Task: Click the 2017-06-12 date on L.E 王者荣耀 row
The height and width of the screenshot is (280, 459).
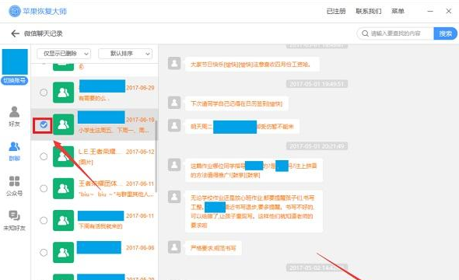Action: click(140, 152)
